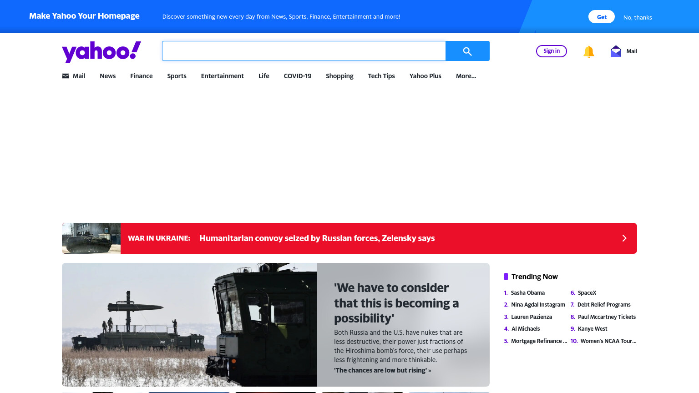Image resolution: width=699 pixels, height=393 pixels.
Task: Click the story summary about nukes
Action: 400,346
